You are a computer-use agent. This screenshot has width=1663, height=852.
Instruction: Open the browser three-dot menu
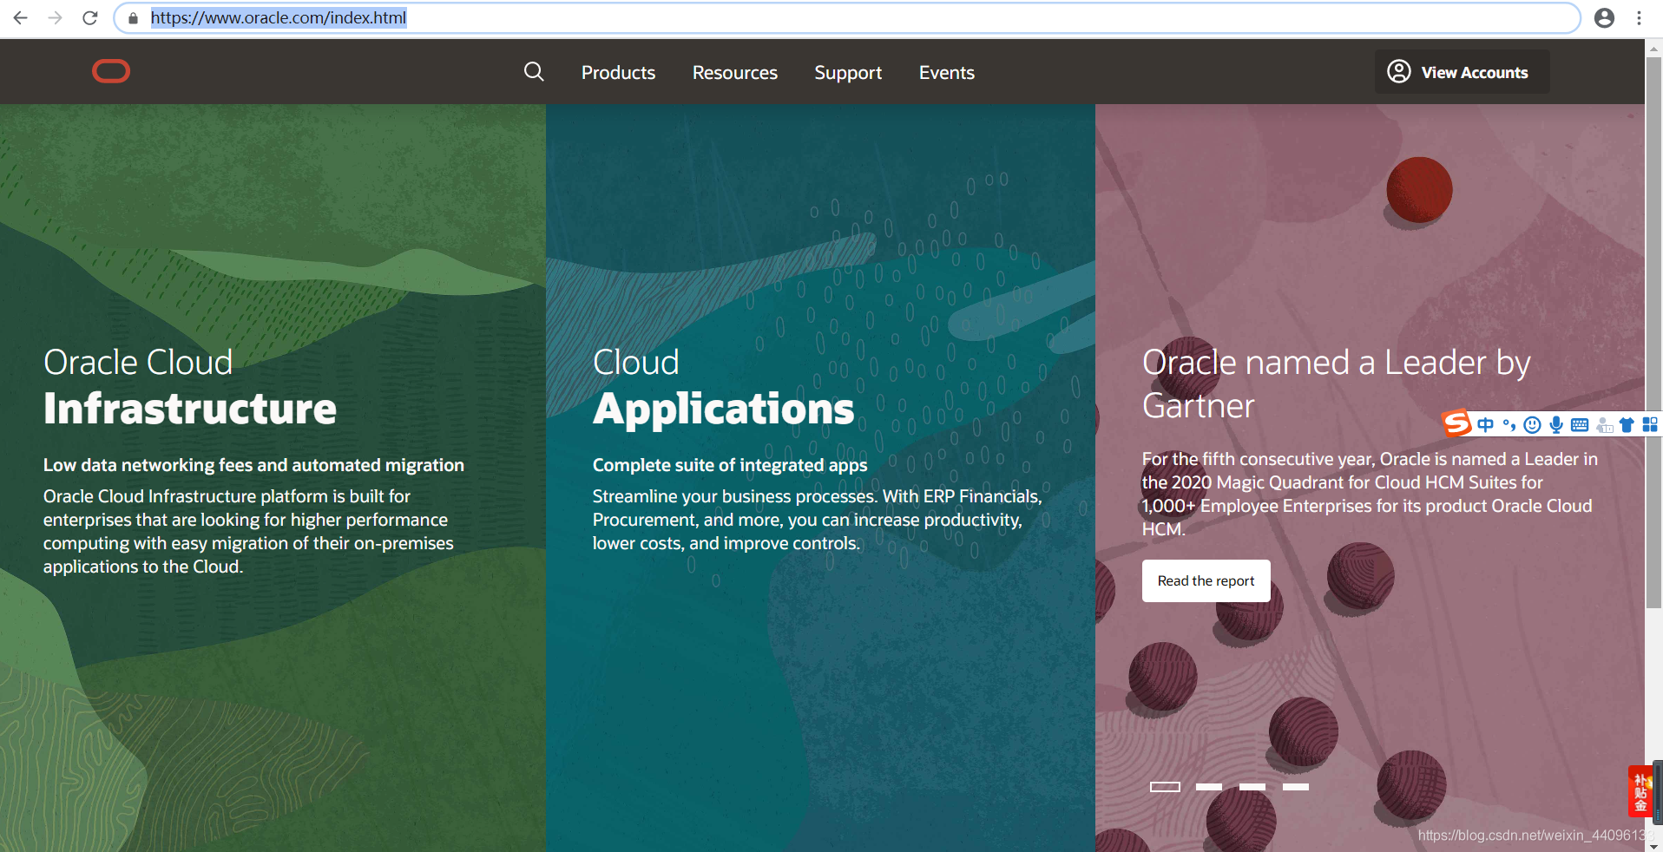pyautogui.click(x=1639, y=17)
